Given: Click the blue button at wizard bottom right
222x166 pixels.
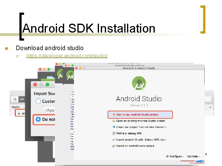Looking at the screenshot, I should [x=199, y=161].
